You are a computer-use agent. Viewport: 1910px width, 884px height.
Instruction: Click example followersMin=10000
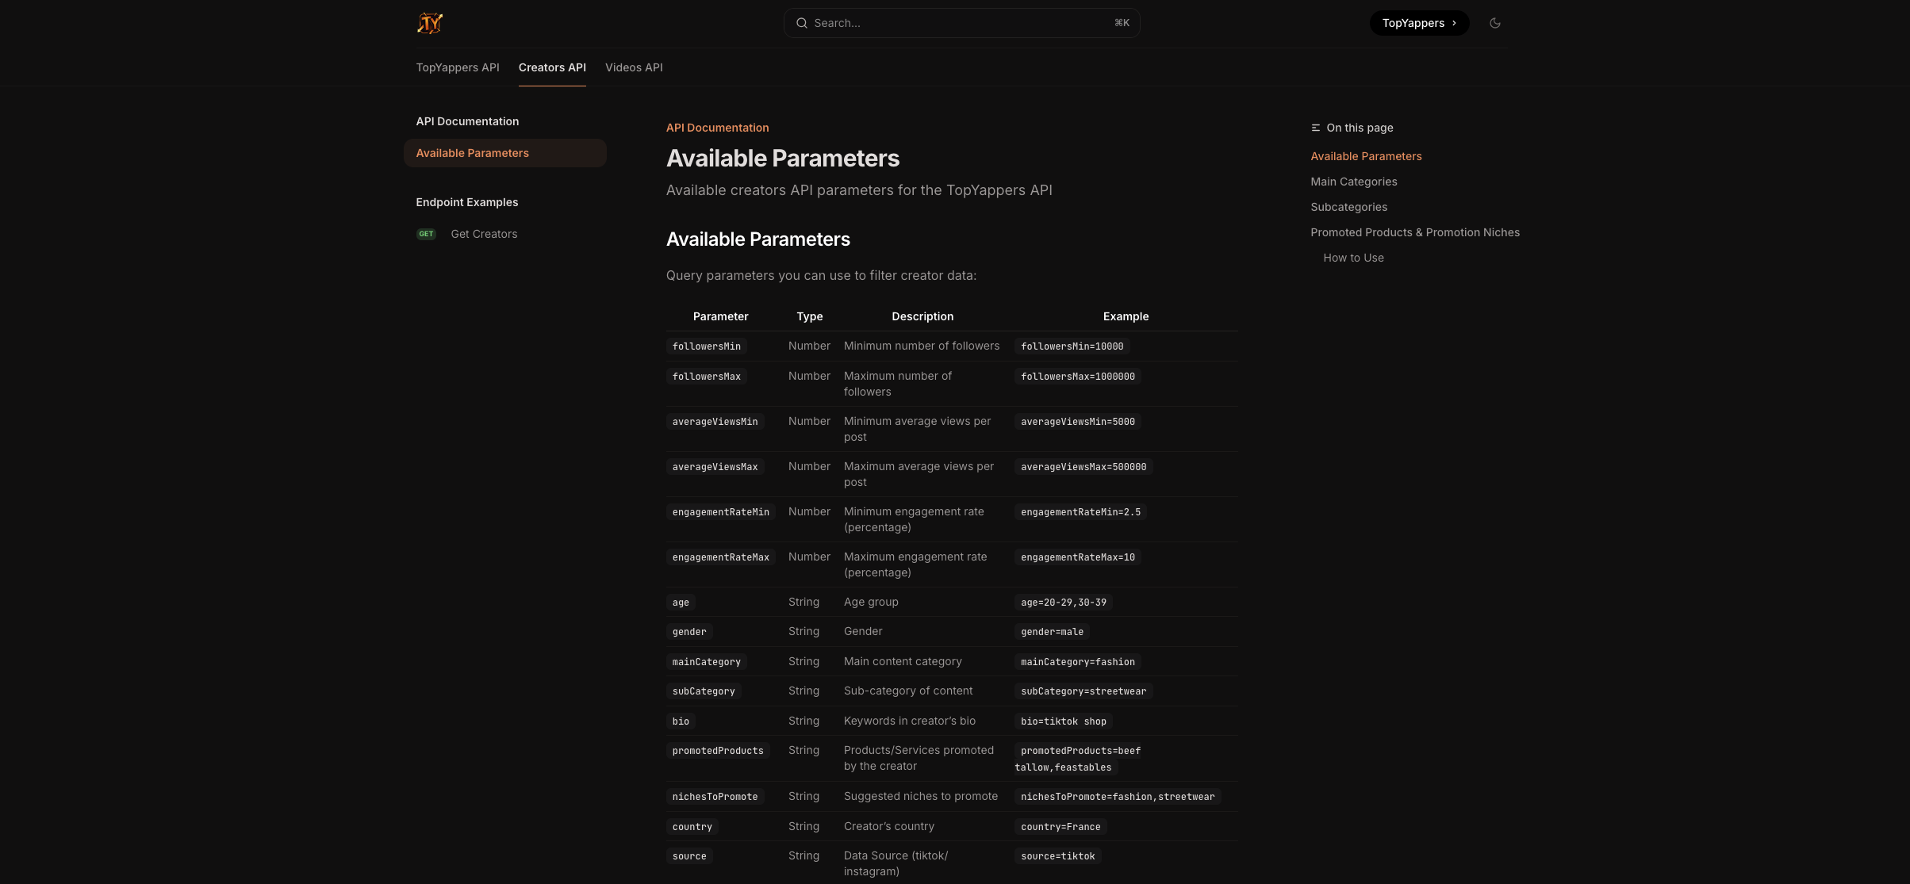point(1072,346)
